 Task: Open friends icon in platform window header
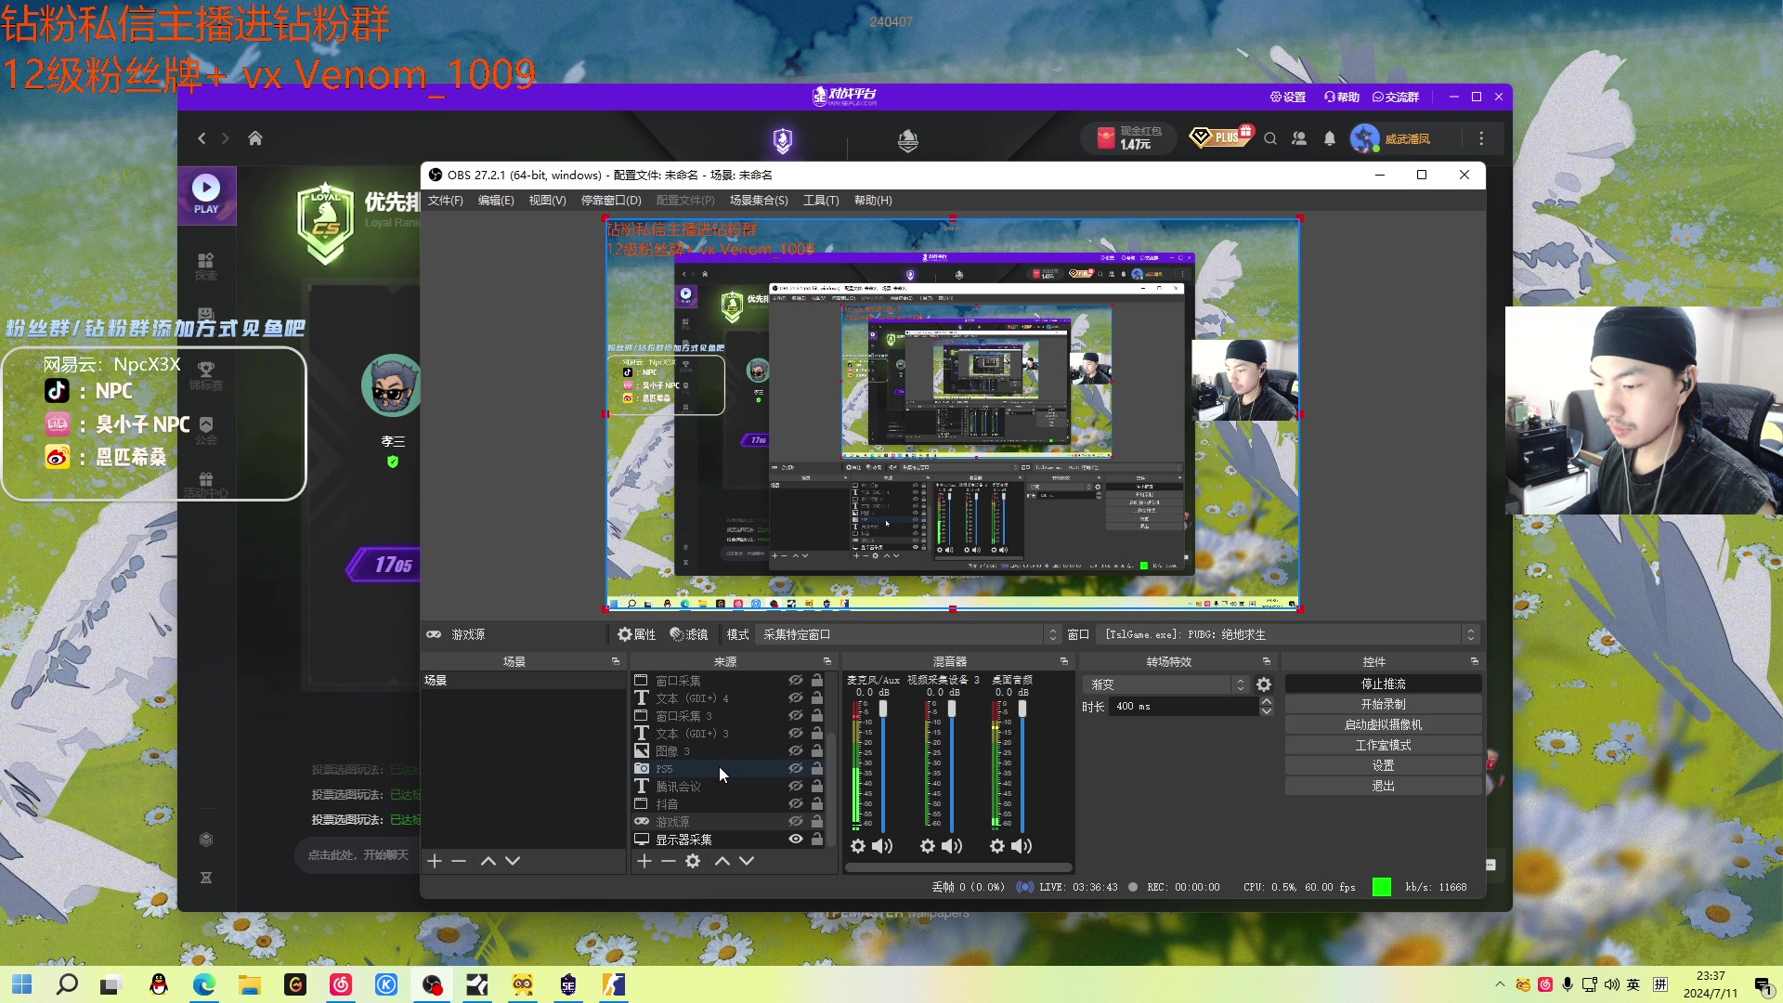click(1299, 138)
